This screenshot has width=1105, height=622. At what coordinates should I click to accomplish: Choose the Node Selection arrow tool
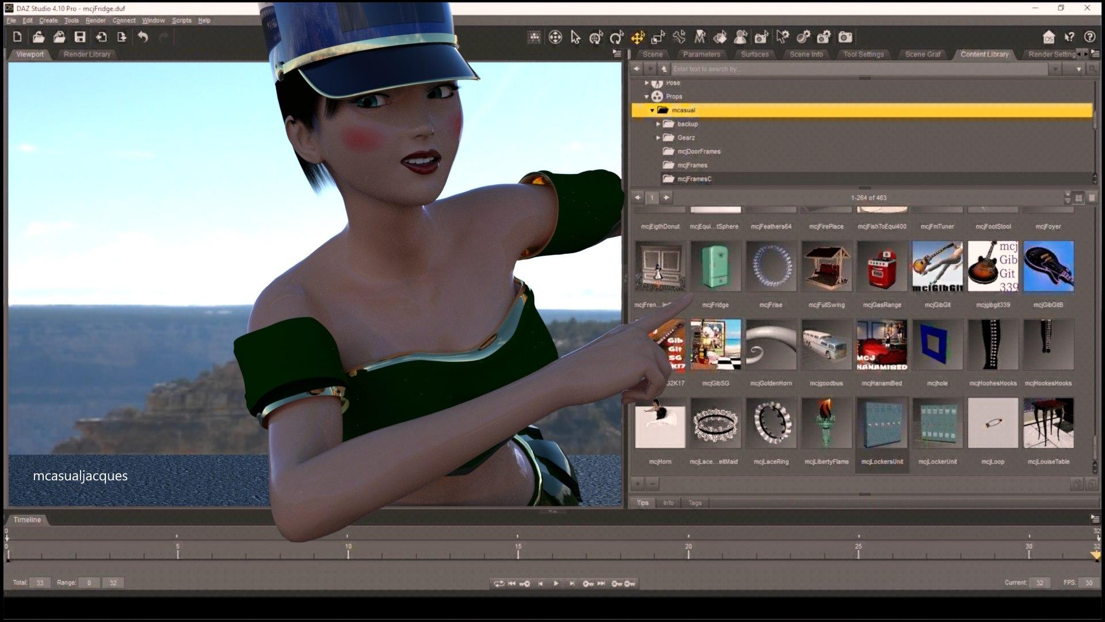[x=576, y=37]
